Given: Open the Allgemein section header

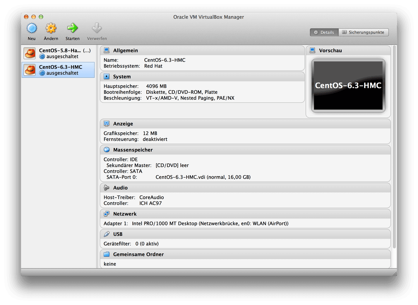Looking at the screenshot, I should click(x=125, y=51).
